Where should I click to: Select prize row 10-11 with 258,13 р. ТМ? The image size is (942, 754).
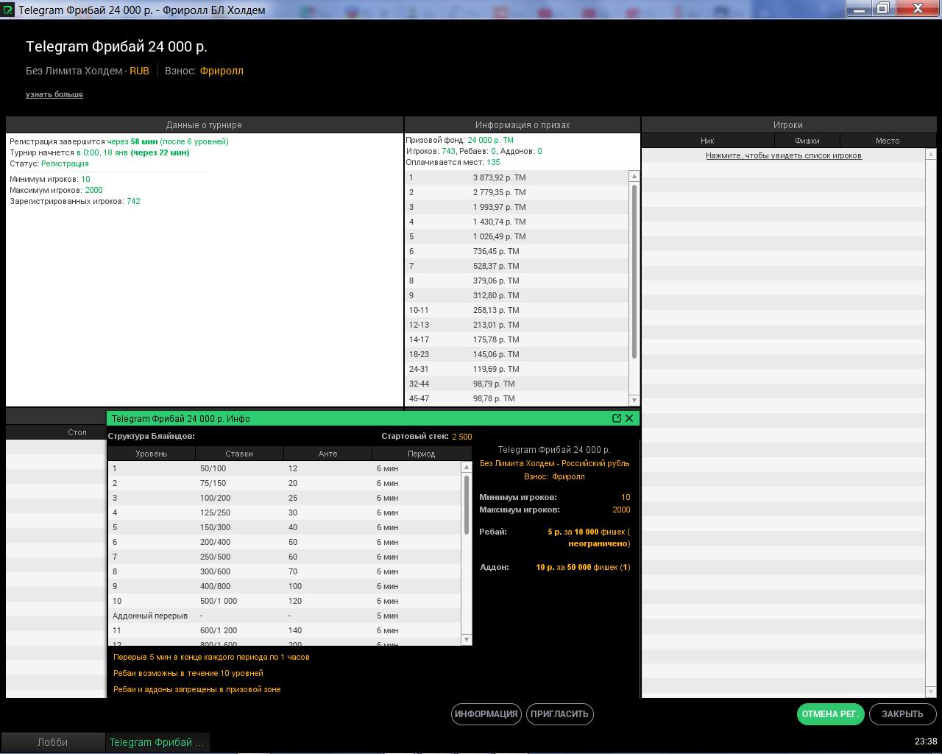coord(517,310)
